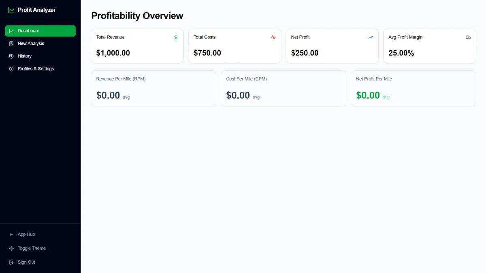This screenshot has width=486, height=273.
Task: Go to the History section
Action: 40,56
